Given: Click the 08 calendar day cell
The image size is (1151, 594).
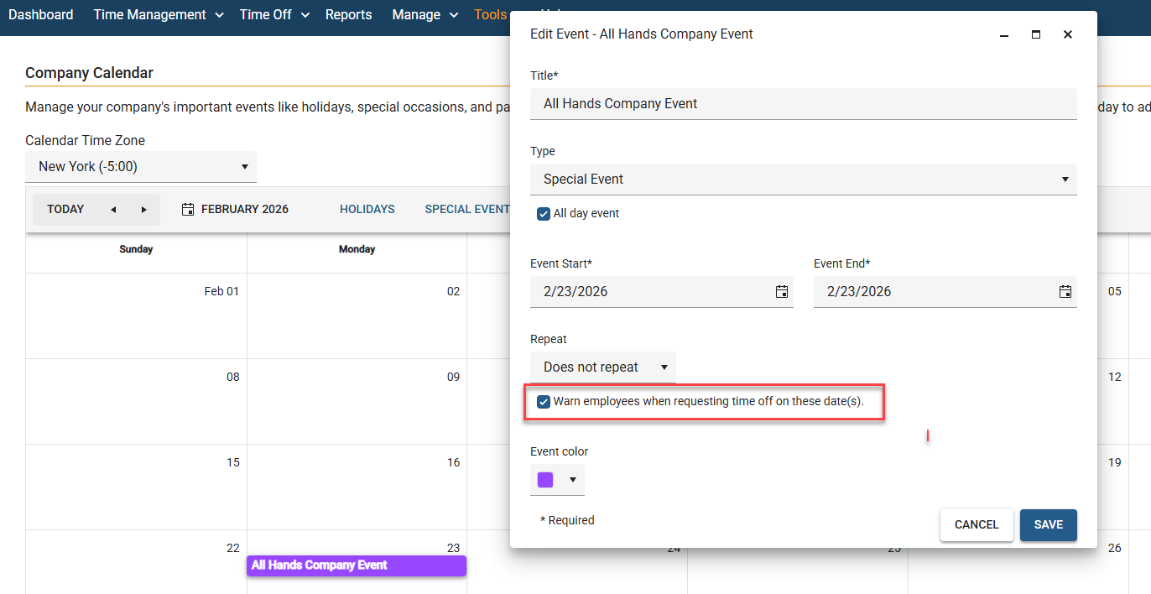Looking at the screenshot, I should point(136,402).
